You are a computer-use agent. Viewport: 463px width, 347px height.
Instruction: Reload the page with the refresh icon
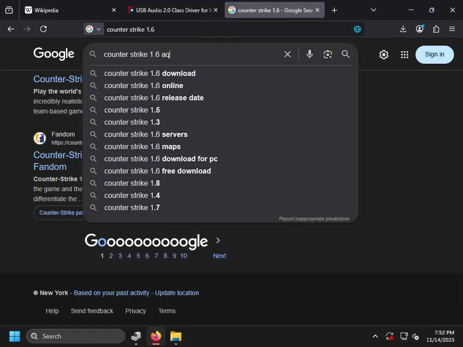43,29
